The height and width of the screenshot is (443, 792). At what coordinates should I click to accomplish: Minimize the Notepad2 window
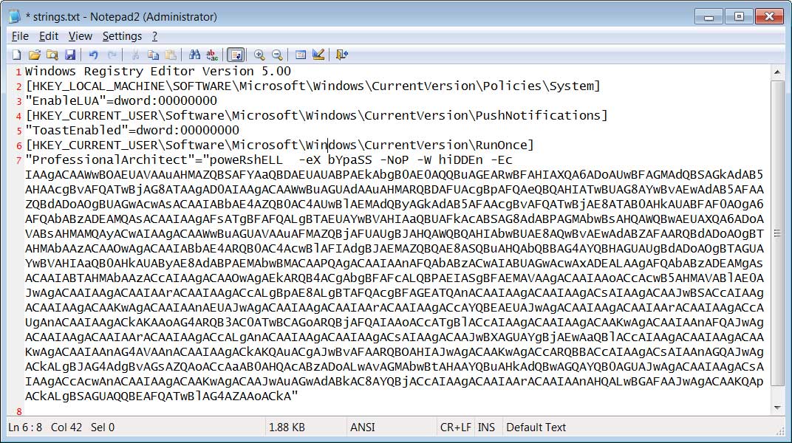click(x=709, y=17)
